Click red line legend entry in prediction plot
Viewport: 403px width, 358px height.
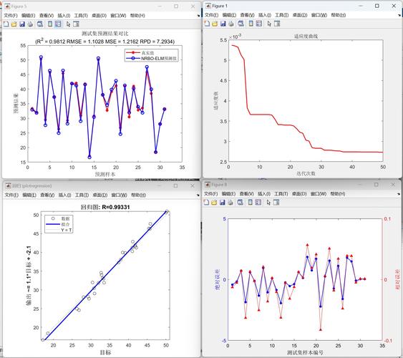point(140,53)
